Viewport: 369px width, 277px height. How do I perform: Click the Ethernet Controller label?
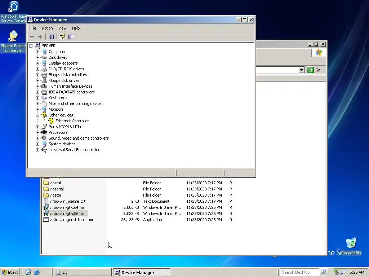tap(72, 121)
